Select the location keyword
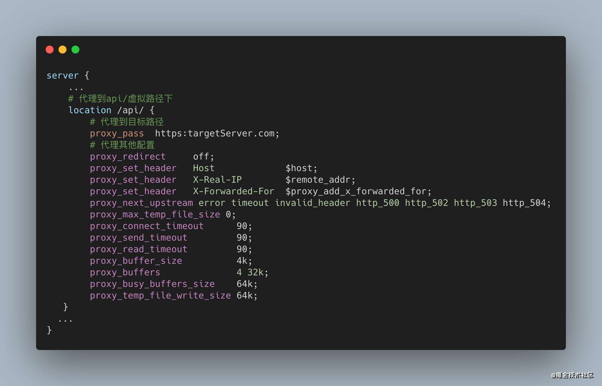602x386 pixels. tap(90, 110)
